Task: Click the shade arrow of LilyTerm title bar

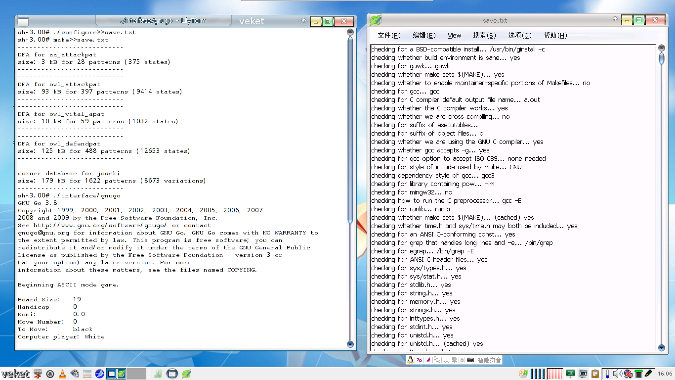Action: pyautogui.click(x=304, y=20)
